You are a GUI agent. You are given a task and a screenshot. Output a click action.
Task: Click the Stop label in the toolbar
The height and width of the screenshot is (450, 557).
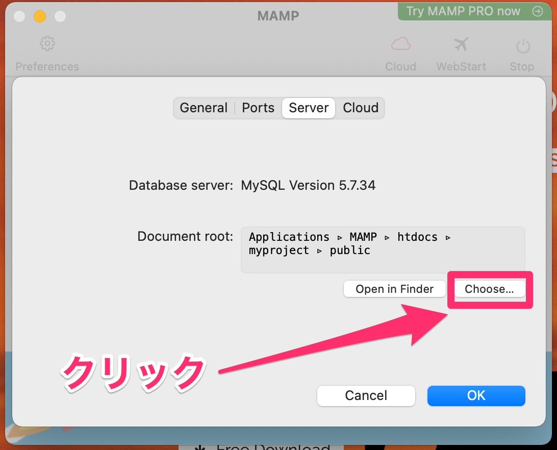pyautogui.click(x=522, y=66)
